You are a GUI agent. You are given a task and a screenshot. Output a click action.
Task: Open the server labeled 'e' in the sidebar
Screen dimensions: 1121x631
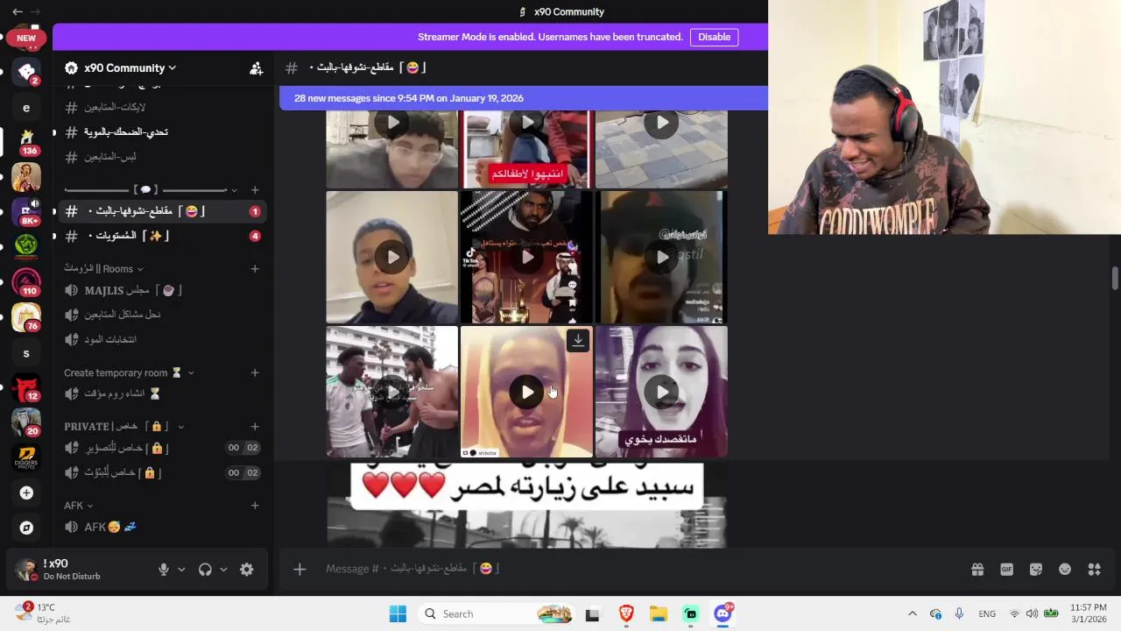coord(26,108)
